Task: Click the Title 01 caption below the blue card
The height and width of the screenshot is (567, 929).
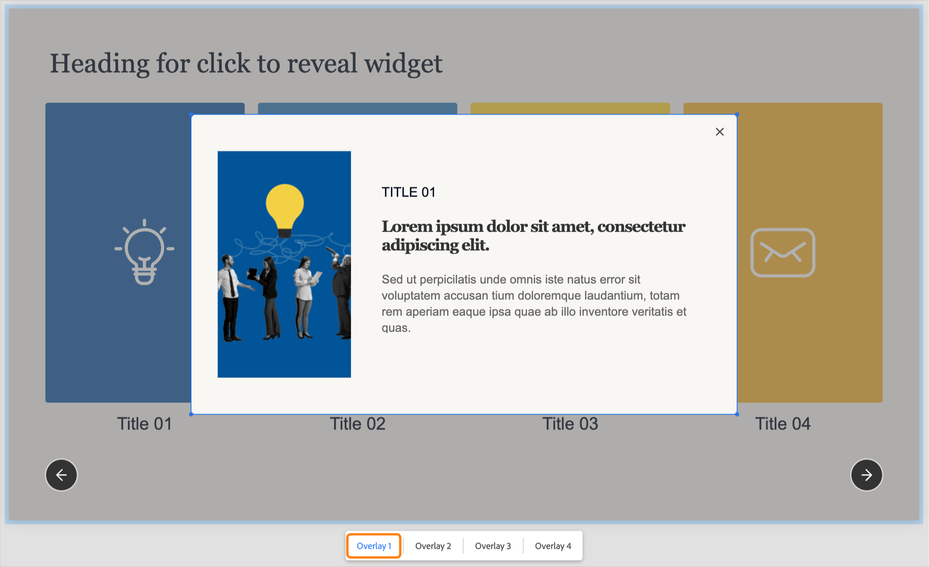Action: point(145,423)
